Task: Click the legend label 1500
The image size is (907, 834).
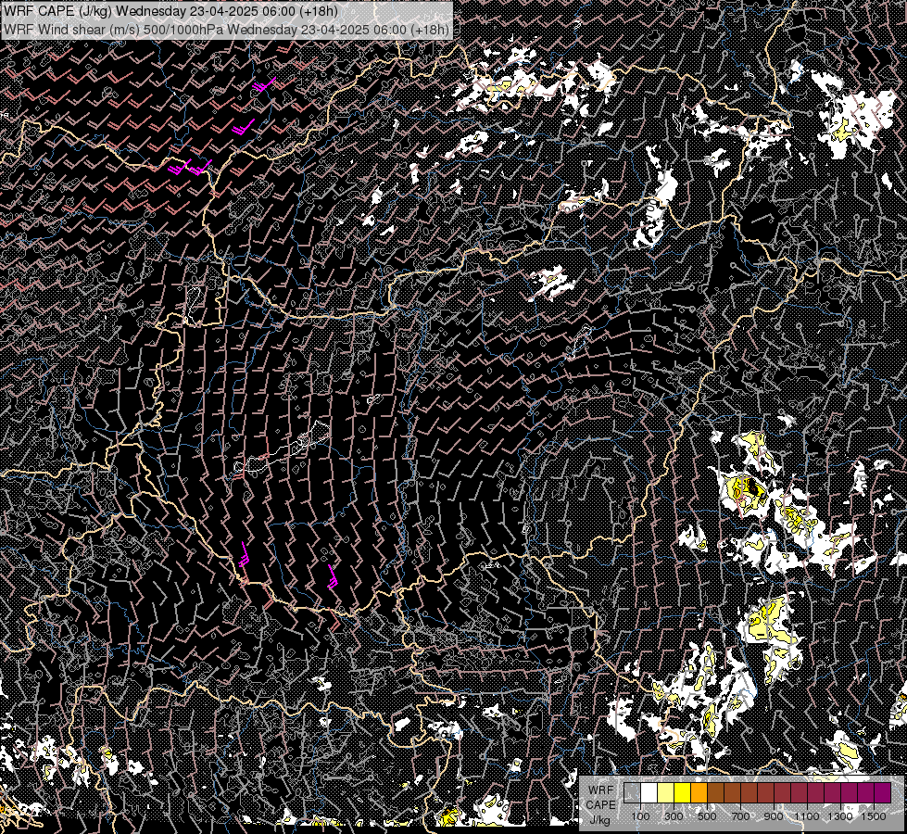Action: click(874, 816)
